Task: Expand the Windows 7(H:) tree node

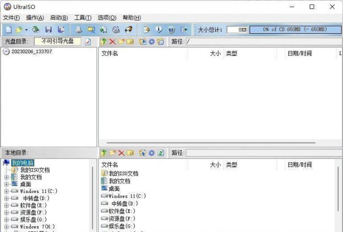Action: tap(6, 227)
